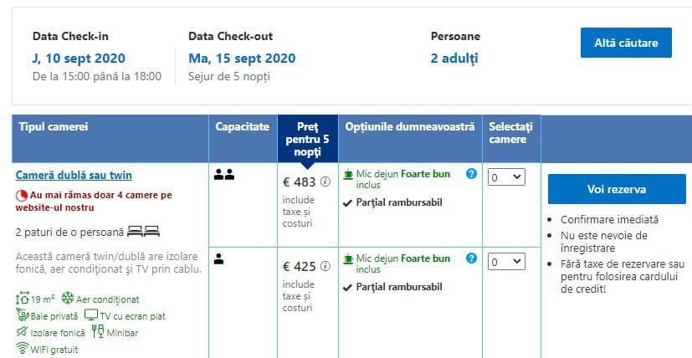692x358 pixels.
Task: Click the info icon beside € 425 price
Action: tap(325, 266)
